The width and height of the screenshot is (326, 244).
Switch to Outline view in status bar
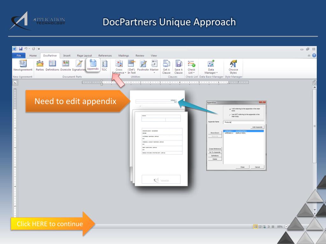pos(268,227)
